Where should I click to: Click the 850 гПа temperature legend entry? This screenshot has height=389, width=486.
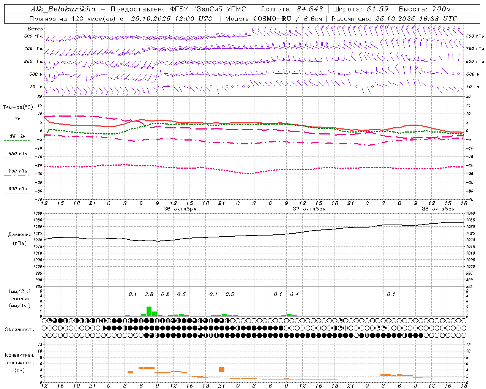pyautogui.click(x=17, y=154)
